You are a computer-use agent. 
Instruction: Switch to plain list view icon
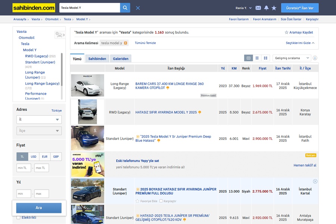(x=257, y=58)
